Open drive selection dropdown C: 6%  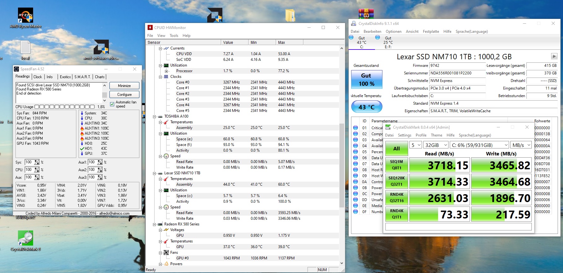point(479,145)
